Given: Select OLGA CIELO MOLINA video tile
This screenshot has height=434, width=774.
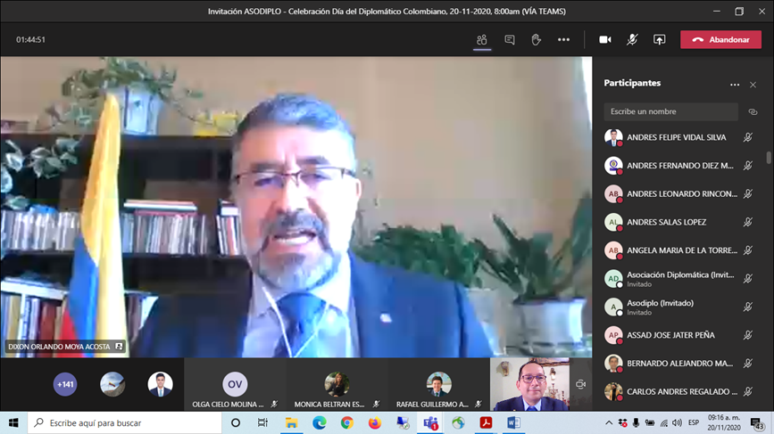Looking at the screenshot, I should (x=235, y=385).
